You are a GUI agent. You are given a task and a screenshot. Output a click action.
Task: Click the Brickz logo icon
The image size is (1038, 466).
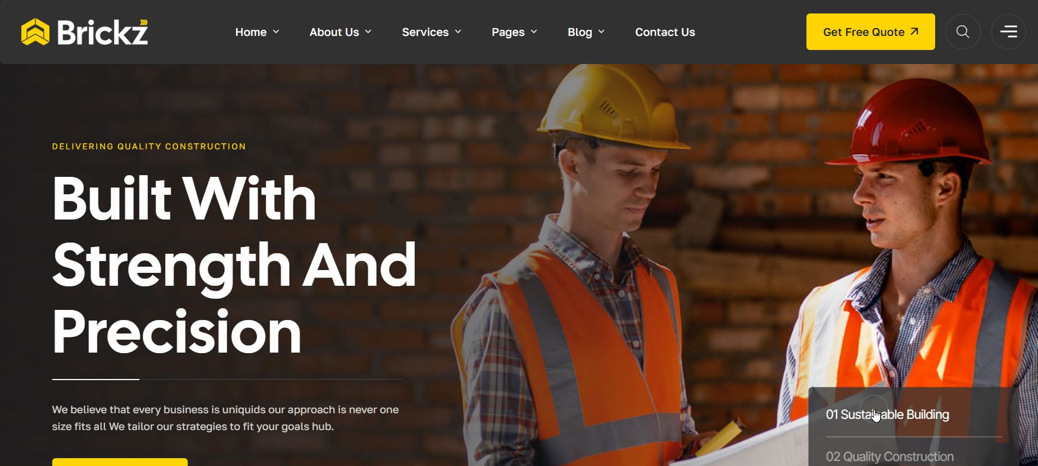point(35,31)
